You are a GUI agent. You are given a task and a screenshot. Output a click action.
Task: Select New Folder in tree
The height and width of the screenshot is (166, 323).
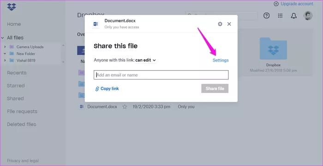point(26,53)
